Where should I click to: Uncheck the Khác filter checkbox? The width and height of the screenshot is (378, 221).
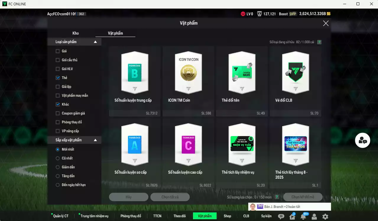pyautogui.click(x=58, y=104)
